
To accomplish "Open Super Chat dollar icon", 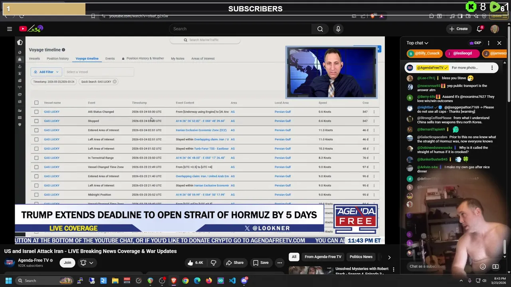I will [x=495, y=266].
